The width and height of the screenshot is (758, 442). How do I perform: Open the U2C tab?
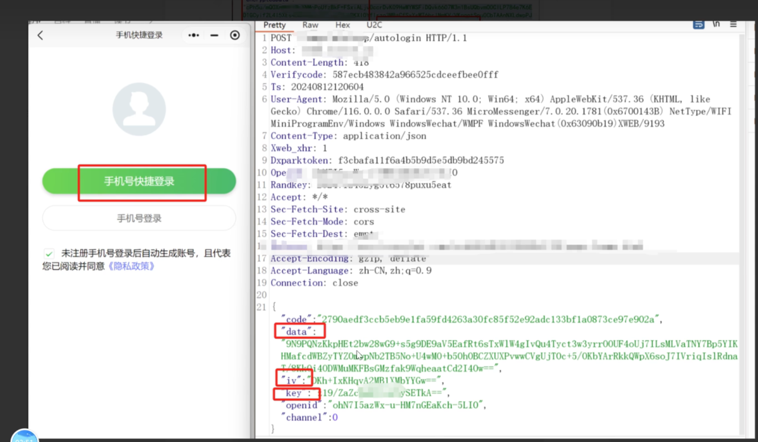point(374,25)
